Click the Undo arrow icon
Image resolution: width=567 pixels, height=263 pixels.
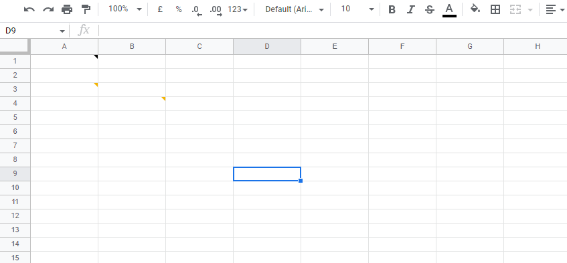[x=29, y=9]
